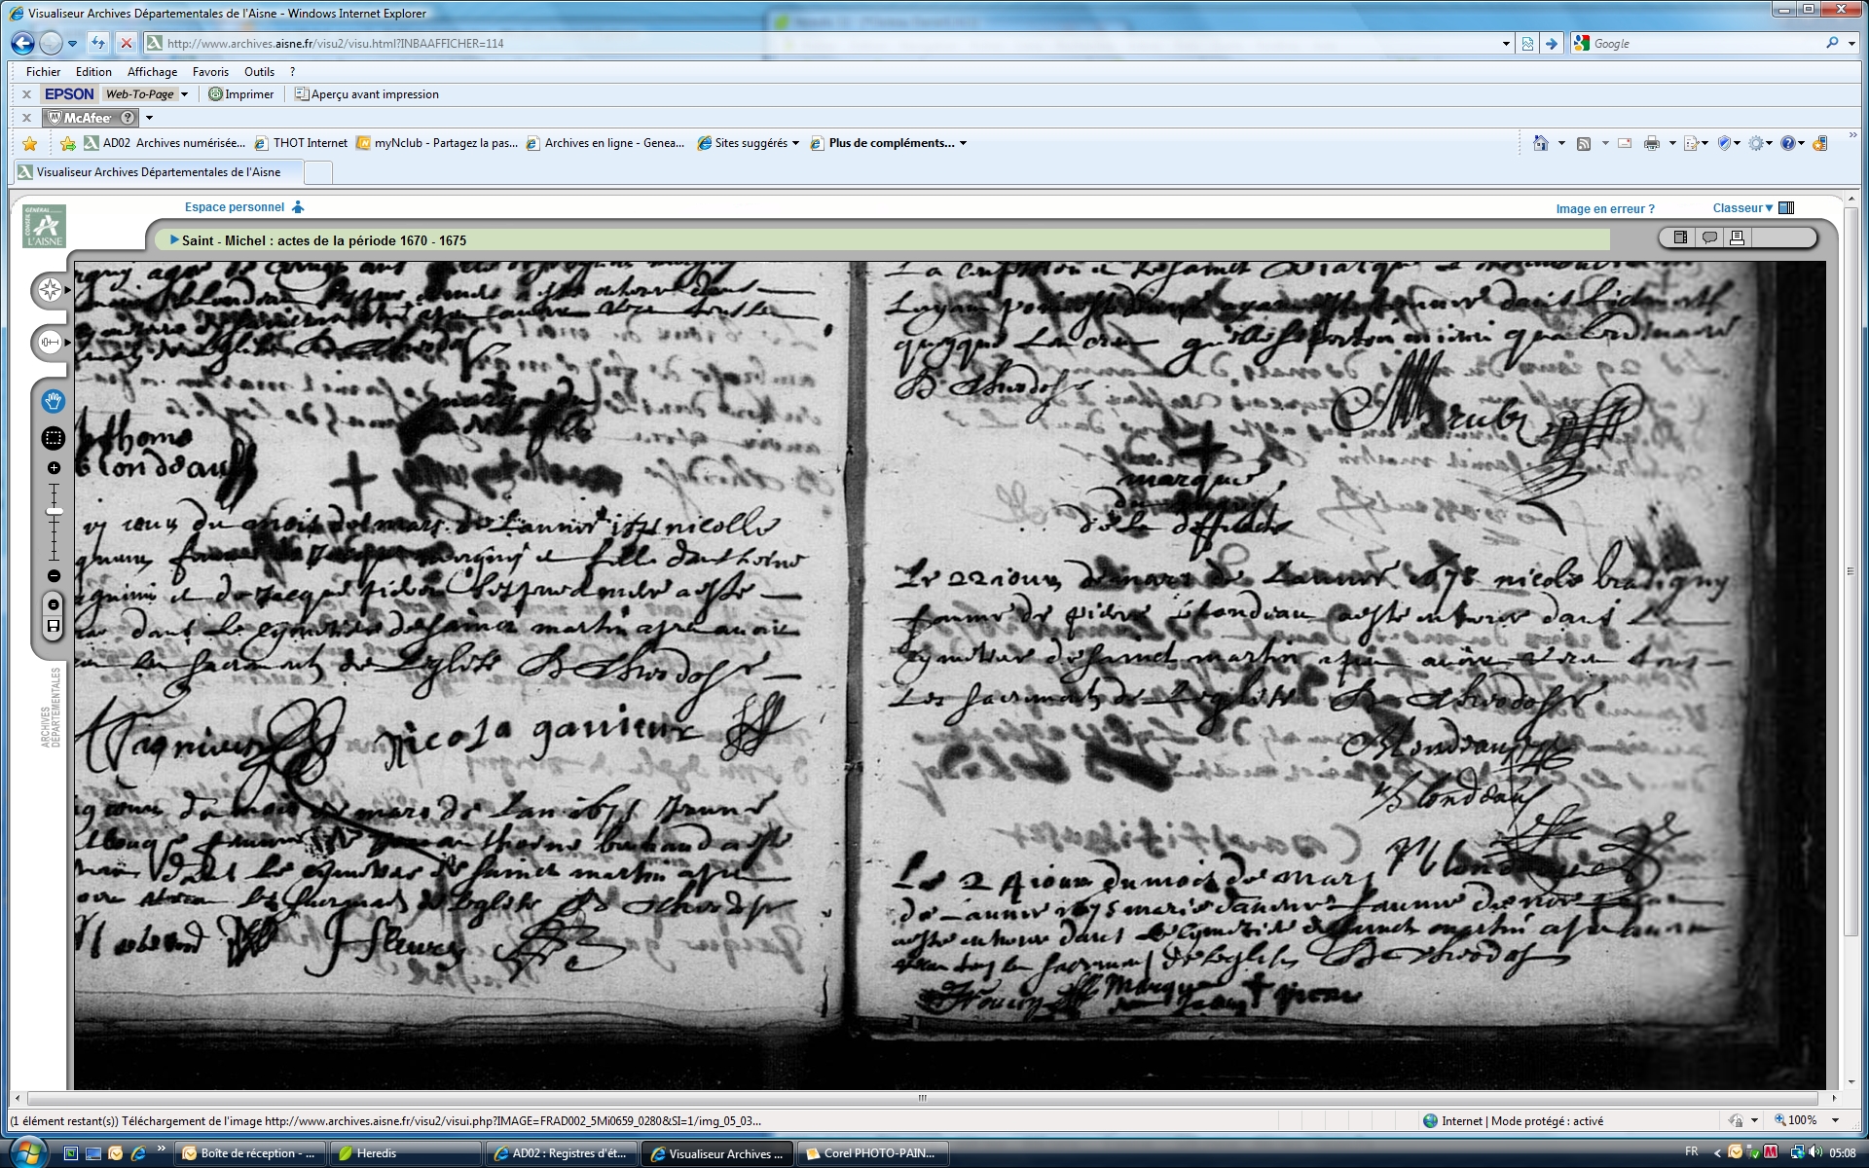Open the Outils menu
Image resolution: width=1869 pixels, height=1168 pixels.
[259, 72]
